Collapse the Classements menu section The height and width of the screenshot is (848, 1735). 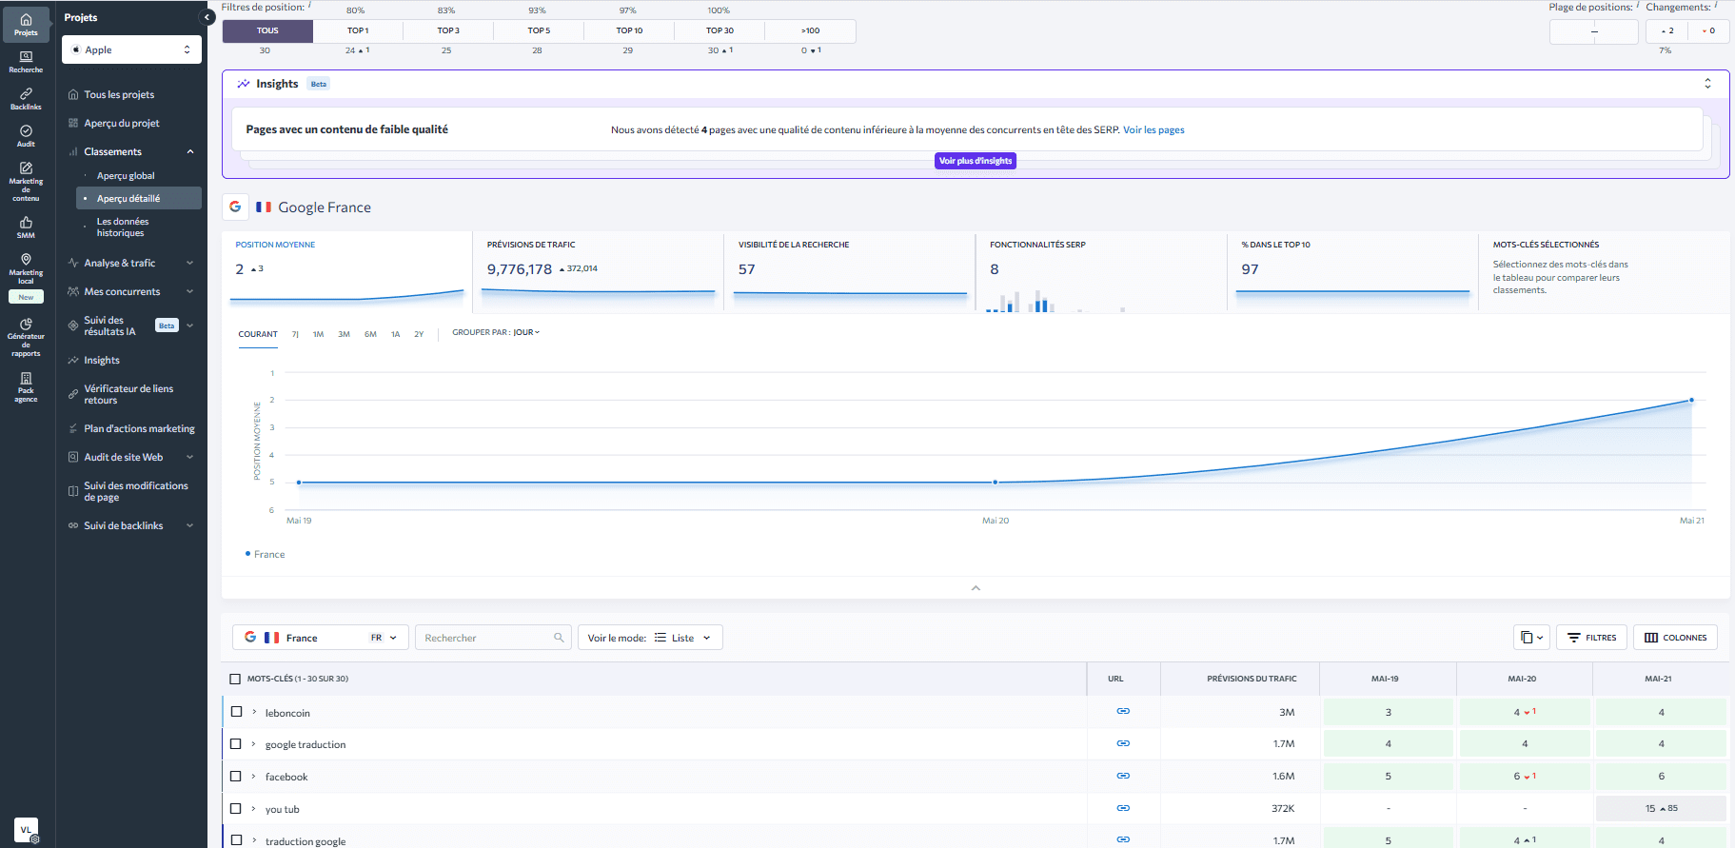(x=190, y=151)
